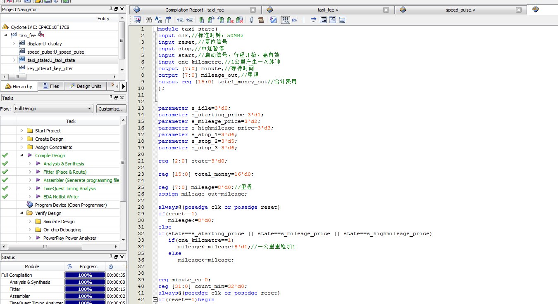Image resolution: width=558 pixels, height=304 pixels.
Task: Toggle line numbers display button
Action: pos(285,20)
